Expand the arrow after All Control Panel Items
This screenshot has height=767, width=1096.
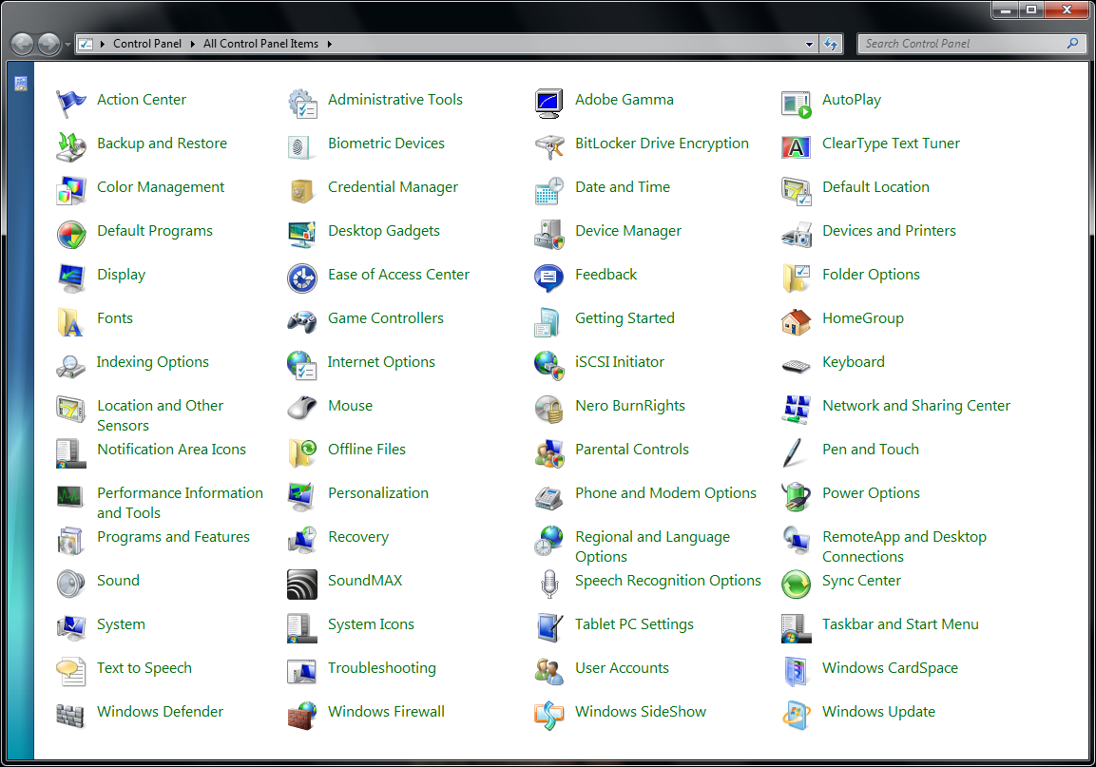[x=329, y=44]
